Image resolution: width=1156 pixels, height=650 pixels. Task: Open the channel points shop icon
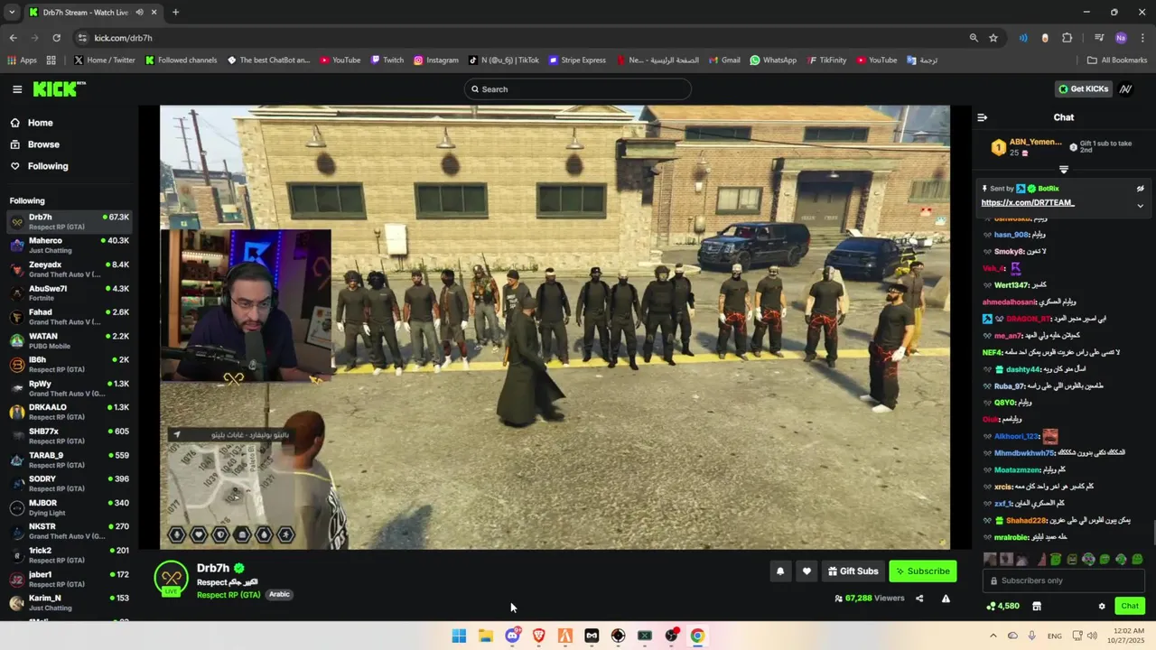point(1037,606)
